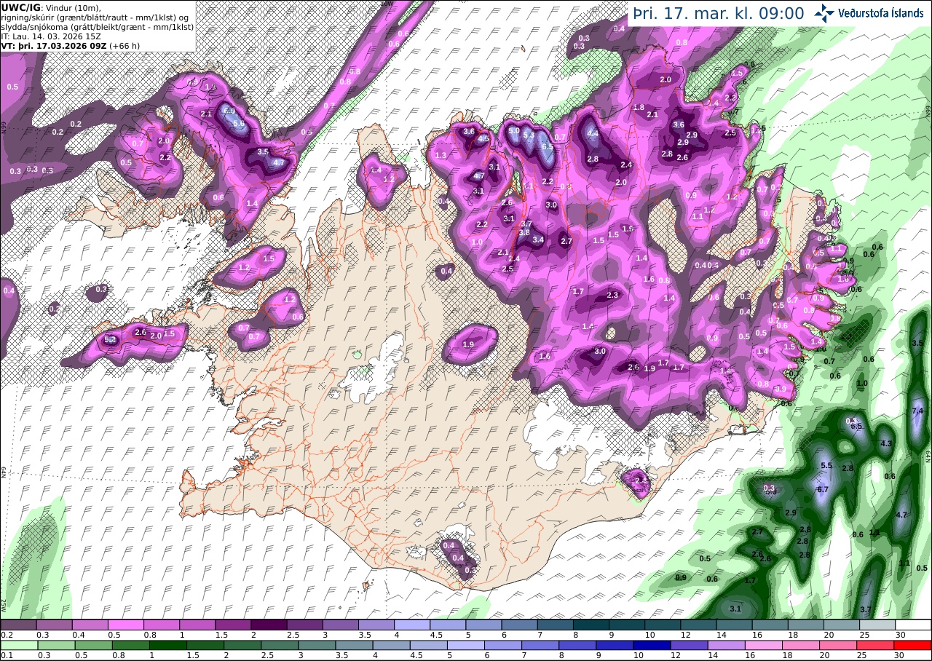This screenshot has width=932, height=661.
Task: Click the 5.3 snow value on the map
Action: tap(529, 135)
